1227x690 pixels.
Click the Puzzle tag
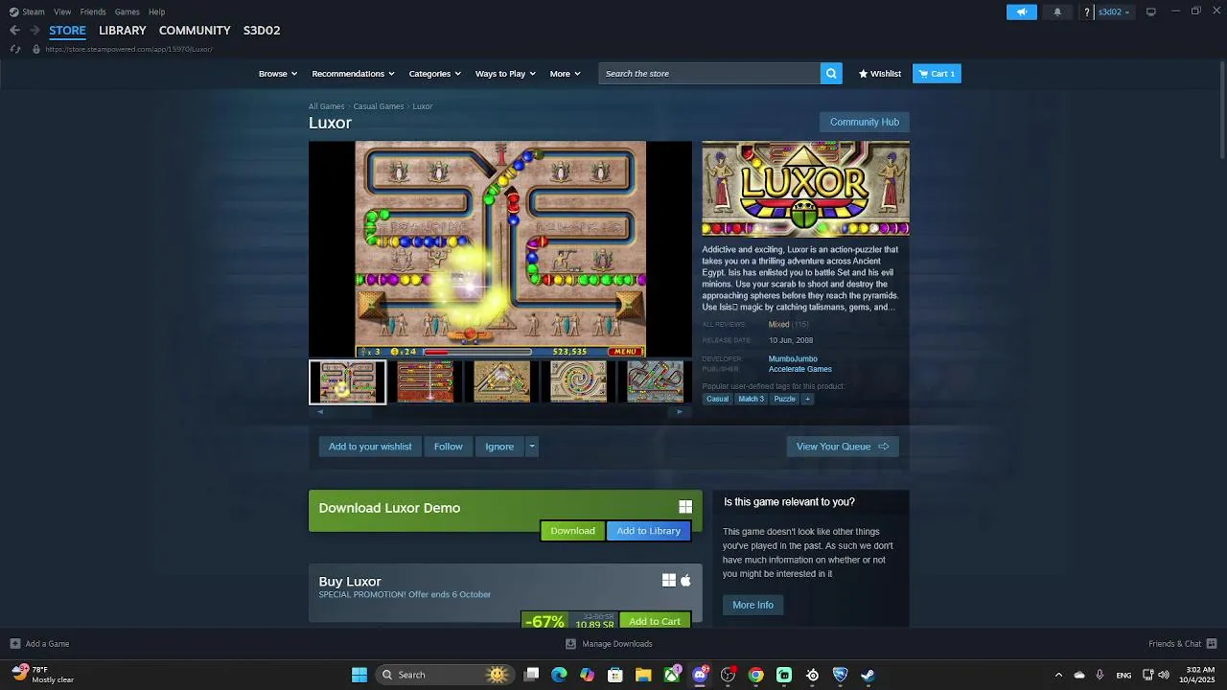(x=784, y=399)
